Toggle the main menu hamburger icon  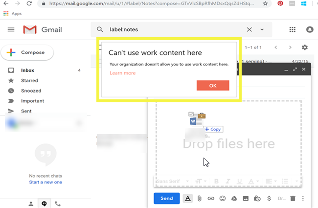(11, 30)
